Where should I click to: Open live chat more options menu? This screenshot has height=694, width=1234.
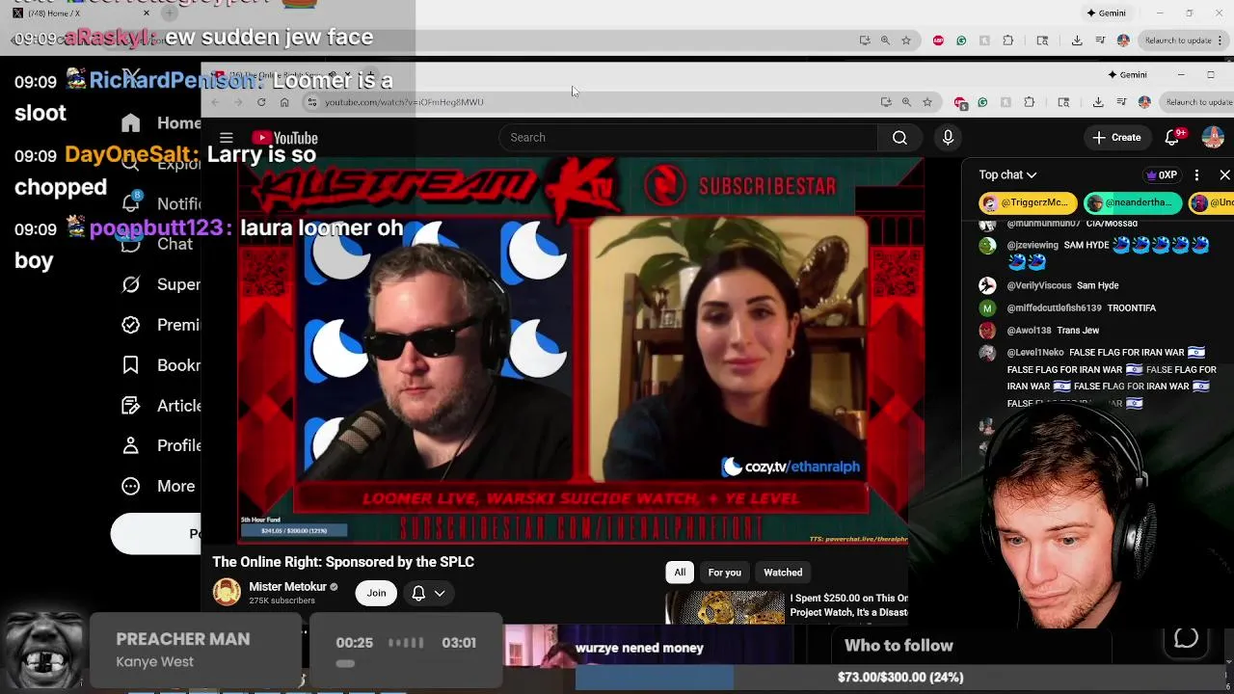coord(1196,175)
